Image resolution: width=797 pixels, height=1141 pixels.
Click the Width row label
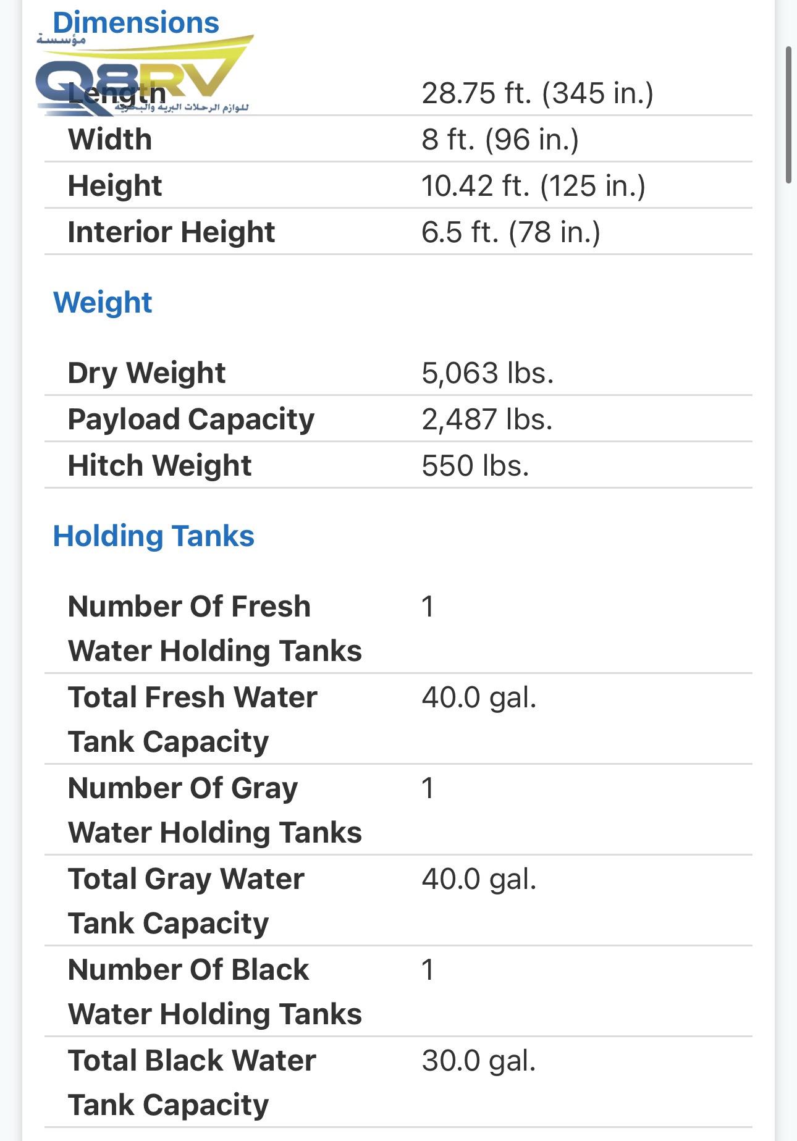point(110,139)
